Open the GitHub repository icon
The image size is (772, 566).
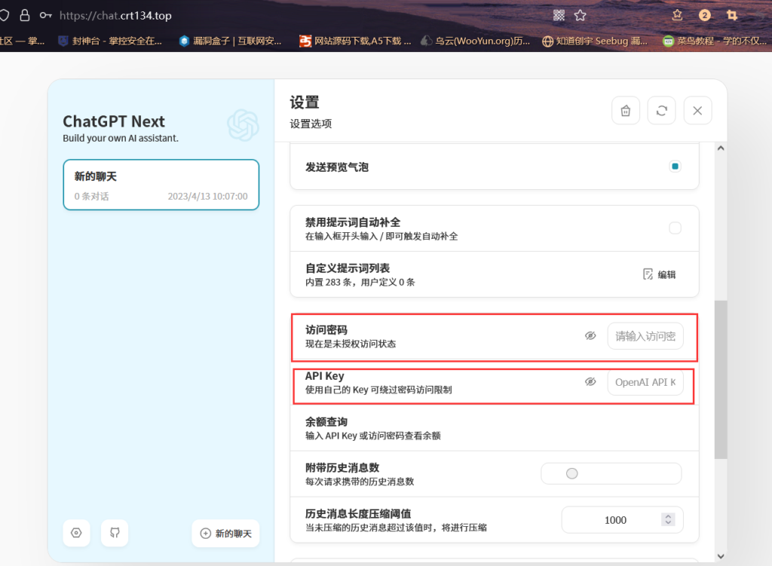pos(115,533)
